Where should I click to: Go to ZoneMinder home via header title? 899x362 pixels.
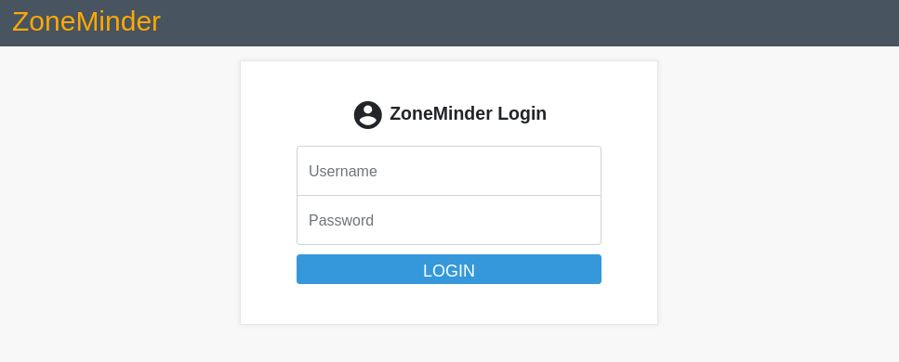[86, 21]
